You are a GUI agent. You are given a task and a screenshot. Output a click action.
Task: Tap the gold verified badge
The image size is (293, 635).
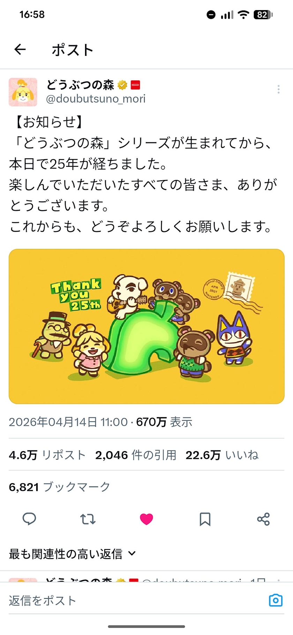(122, 85)
